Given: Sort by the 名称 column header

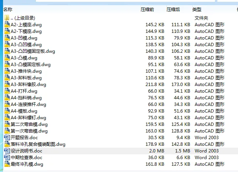Looking at the screenshot, I should [x=8, y=9].
